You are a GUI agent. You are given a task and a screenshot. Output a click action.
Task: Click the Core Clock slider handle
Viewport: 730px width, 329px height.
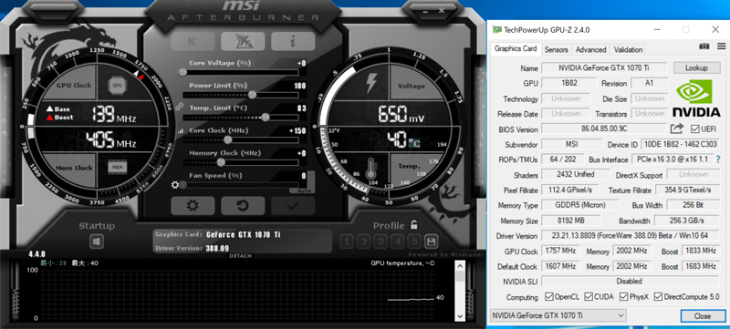pyautogui.click(x=227, y=139)
